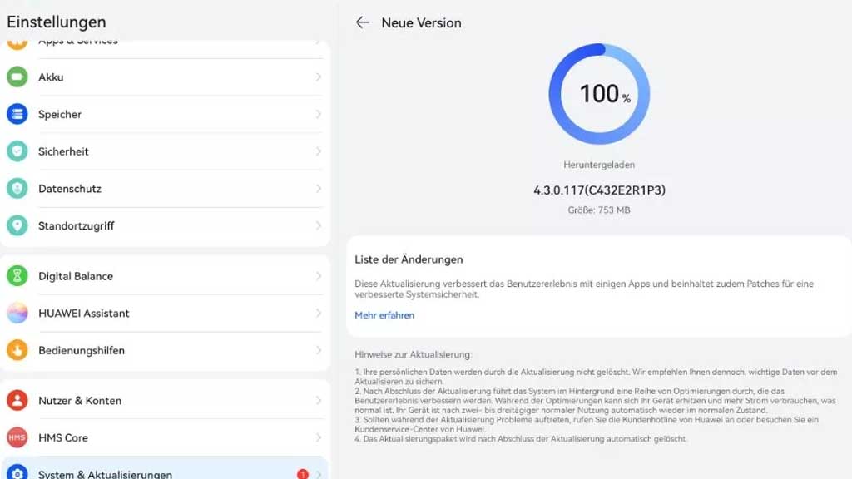Tap the Datenschutz privacy icon
The width and height of the screenshot is (852, 479).
(x=17, y=189)
